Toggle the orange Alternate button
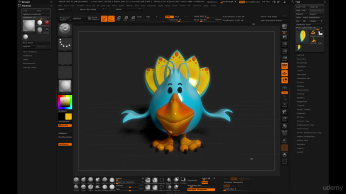The height and width of the screenshot is (194, 346). coord(65,125)
